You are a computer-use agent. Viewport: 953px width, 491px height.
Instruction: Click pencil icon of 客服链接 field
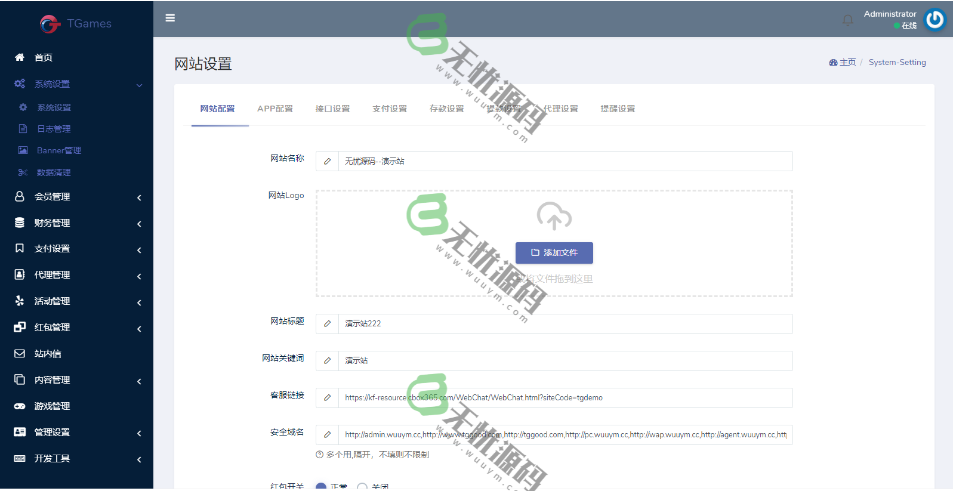[x=327, y=397]
